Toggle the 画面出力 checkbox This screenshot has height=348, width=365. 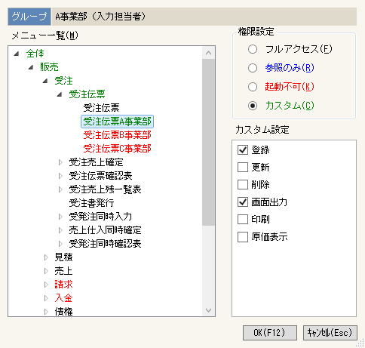point(243,202)
